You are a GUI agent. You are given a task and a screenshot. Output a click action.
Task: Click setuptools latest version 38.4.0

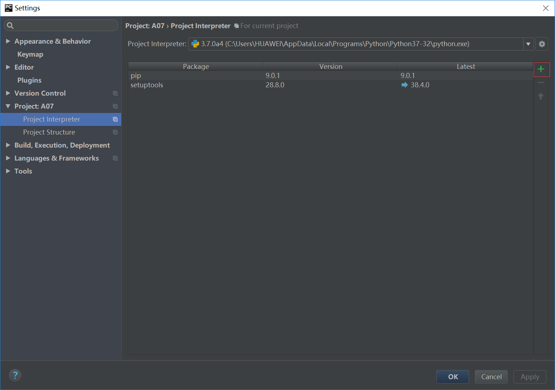(420, 85)
